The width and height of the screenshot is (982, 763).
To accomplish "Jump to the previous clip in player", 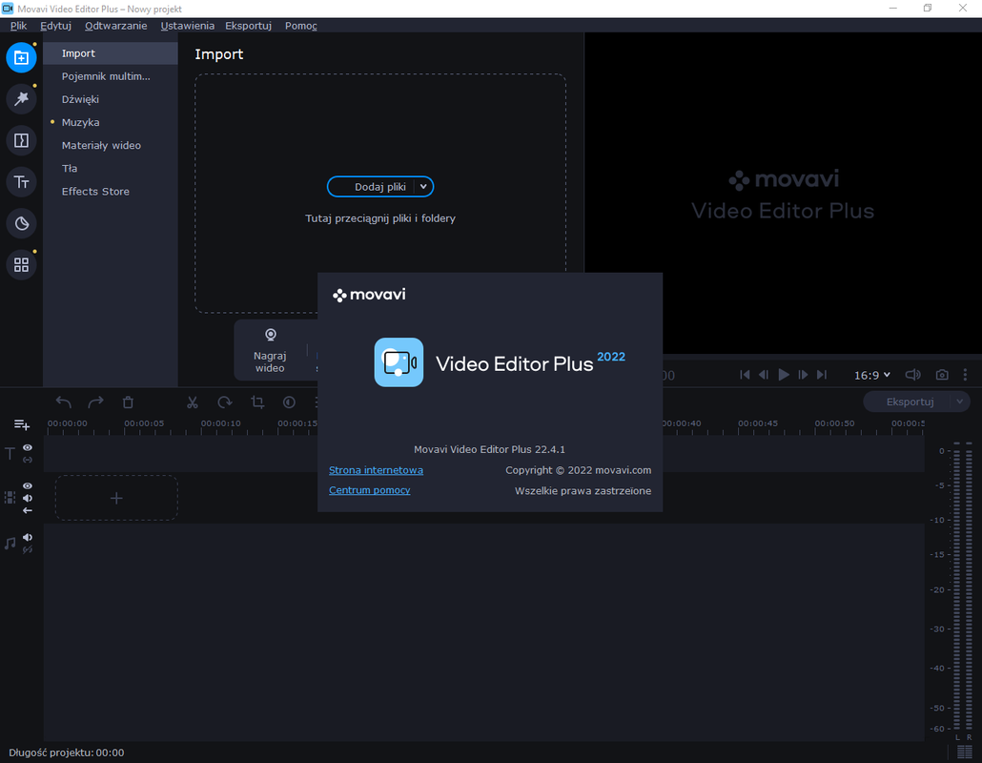I will [x=745, y=375].
